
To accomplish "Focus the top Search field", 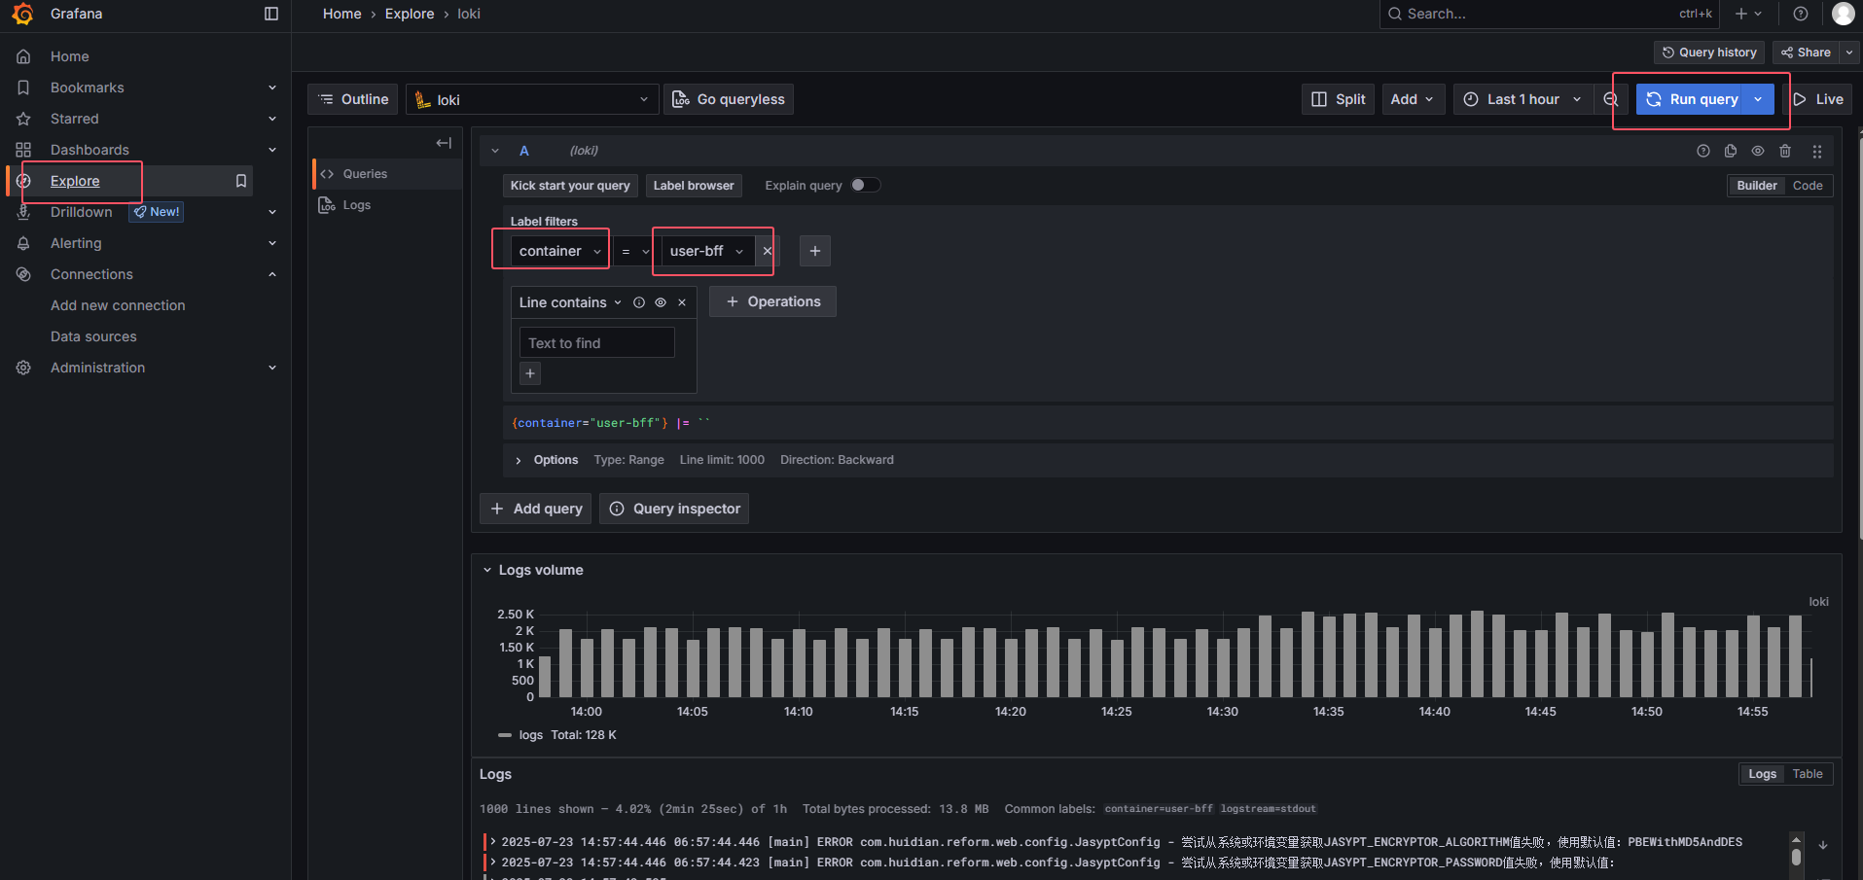I will tap(1549, 14).
